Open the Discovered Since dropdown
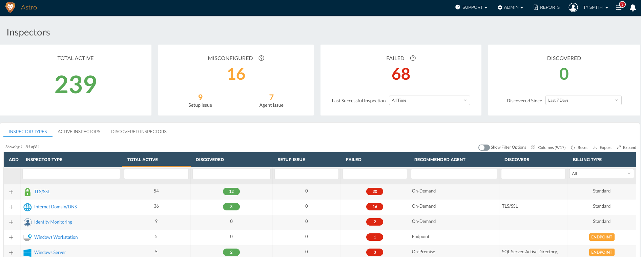The image size is (641, 257). (x=583, y=100)
